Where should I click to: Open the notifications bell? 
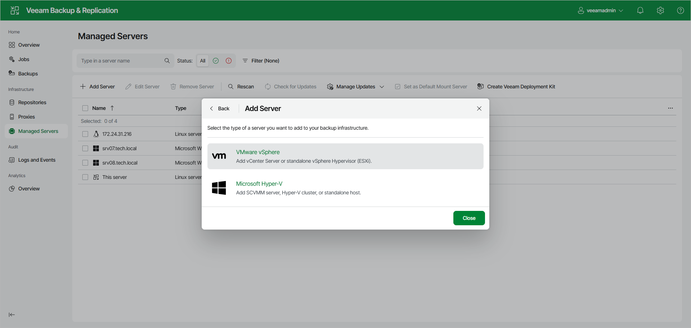(x=640, y=10)
